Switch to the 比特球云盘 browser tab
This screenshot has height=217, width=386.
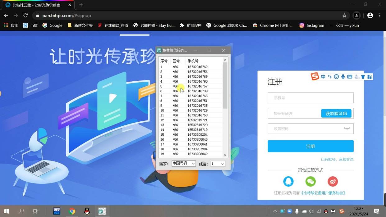click(x=34, y=5)
